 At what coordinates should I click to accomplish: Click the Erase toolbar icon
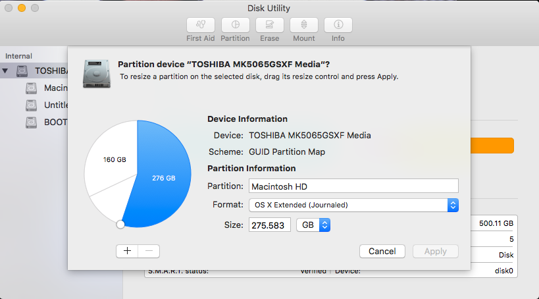click(x=270, y=25)
